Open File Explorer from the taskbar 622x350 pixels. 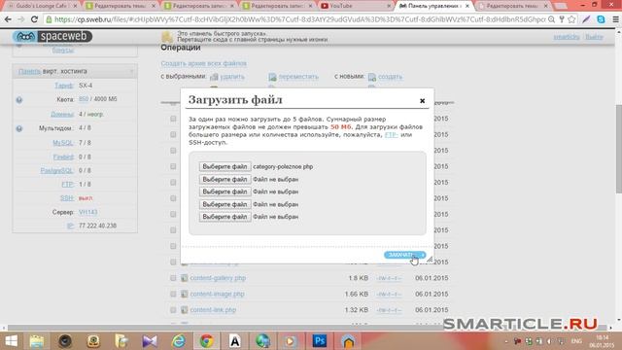[37, 341]
